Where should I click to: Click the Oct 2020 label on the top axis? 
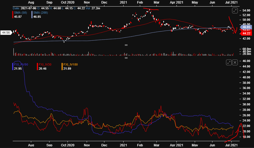(x=68, y=2)
